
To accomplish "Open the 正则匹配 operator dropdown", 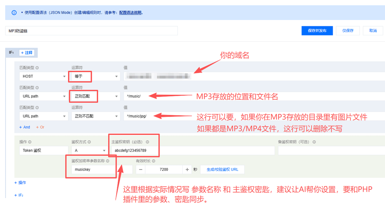I will (x=96, y=96).
